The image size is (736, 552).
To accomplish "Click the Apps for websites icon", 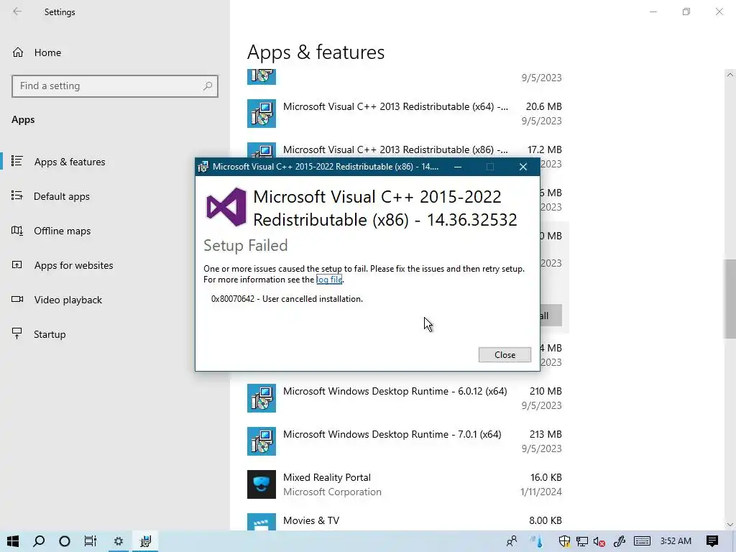I will point(17,265).
